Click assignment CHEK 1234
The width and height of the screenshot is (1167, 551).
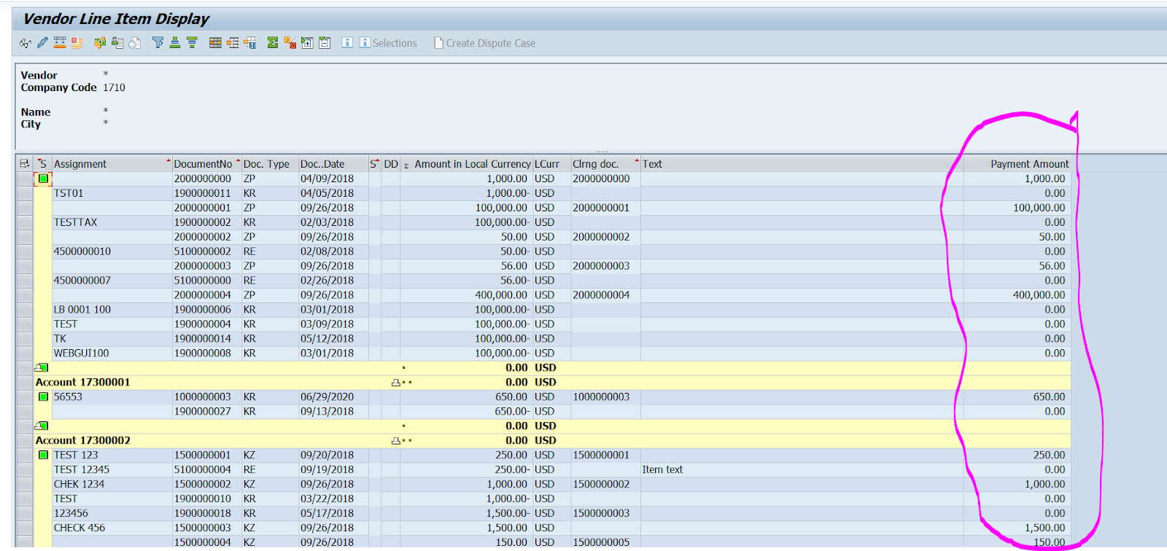coord(79,484)
